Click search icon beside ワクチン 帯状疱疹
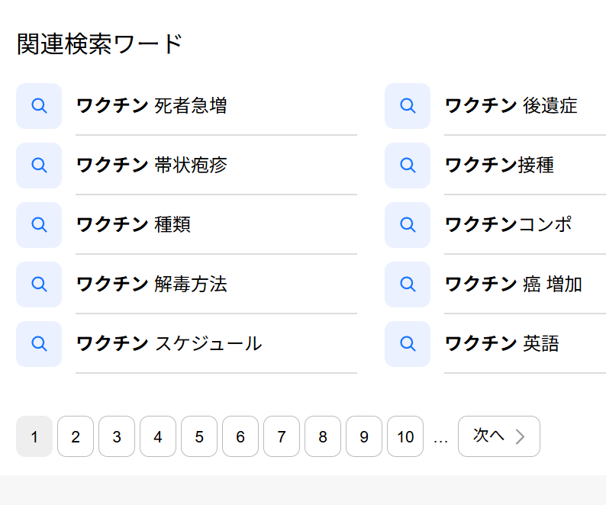The image size is (606, 505). 39,166
